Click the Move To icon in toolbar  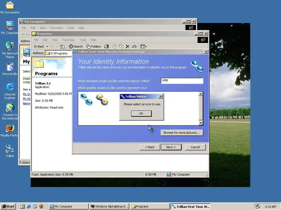tap(114, 46)
